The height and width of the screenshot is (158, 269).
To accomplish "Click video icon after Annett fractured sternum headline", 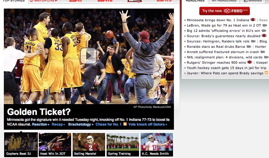I will pyautogui.click(x=263, y=52).
